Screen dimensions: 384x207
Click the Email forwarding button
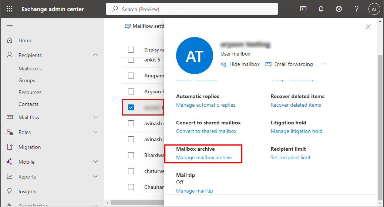[289, 64]
